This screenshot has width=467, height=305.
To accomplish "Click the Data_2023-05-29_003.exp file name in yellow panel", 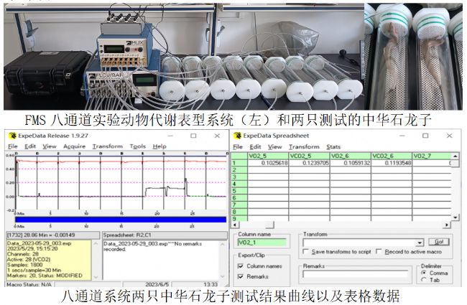I will 39,243.
